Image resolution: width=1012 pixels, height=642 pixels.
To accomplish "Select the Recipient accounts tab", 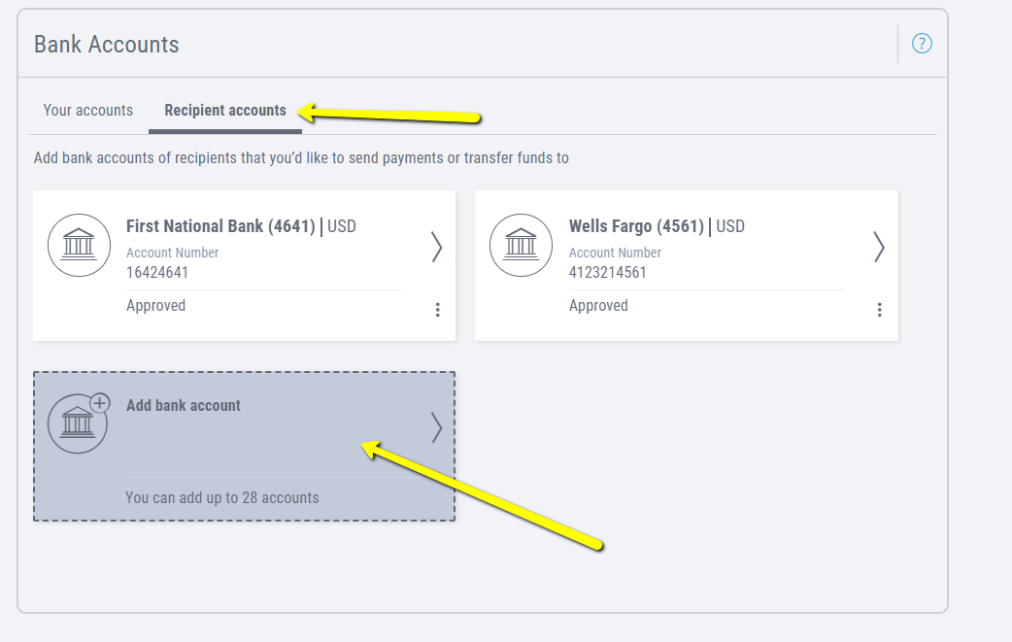I will click(x=225, y=110).
